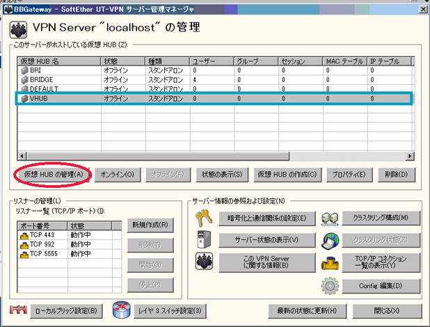Image resolution: width=430 pixels, height=327 pixels.
Task: Click the BRI virtual hub icon
Action: click(24, 70)
